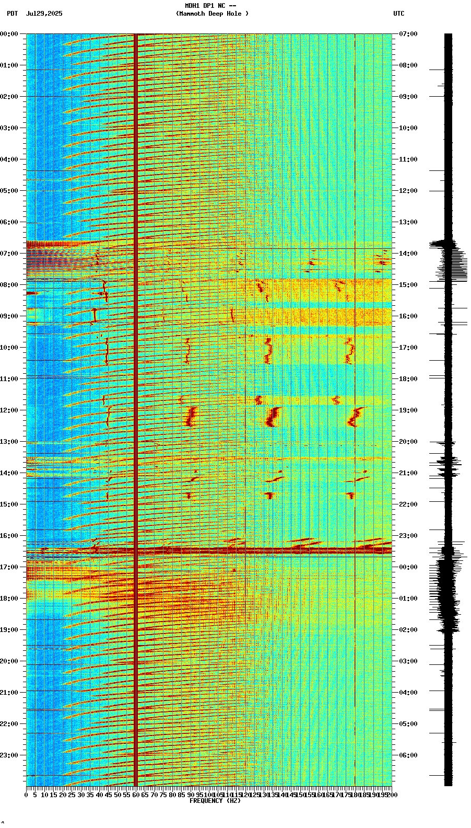Click the 23:00 UTC label on right axis
The height and width of the screenshot is (828, 471).
point(408,536)
